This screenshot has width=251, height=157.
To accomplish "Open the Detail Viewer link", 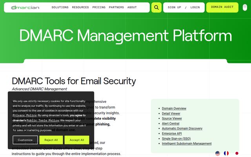I will [x=171, y=113].
